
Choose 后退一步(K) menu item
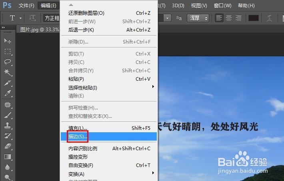pos(109,30)
